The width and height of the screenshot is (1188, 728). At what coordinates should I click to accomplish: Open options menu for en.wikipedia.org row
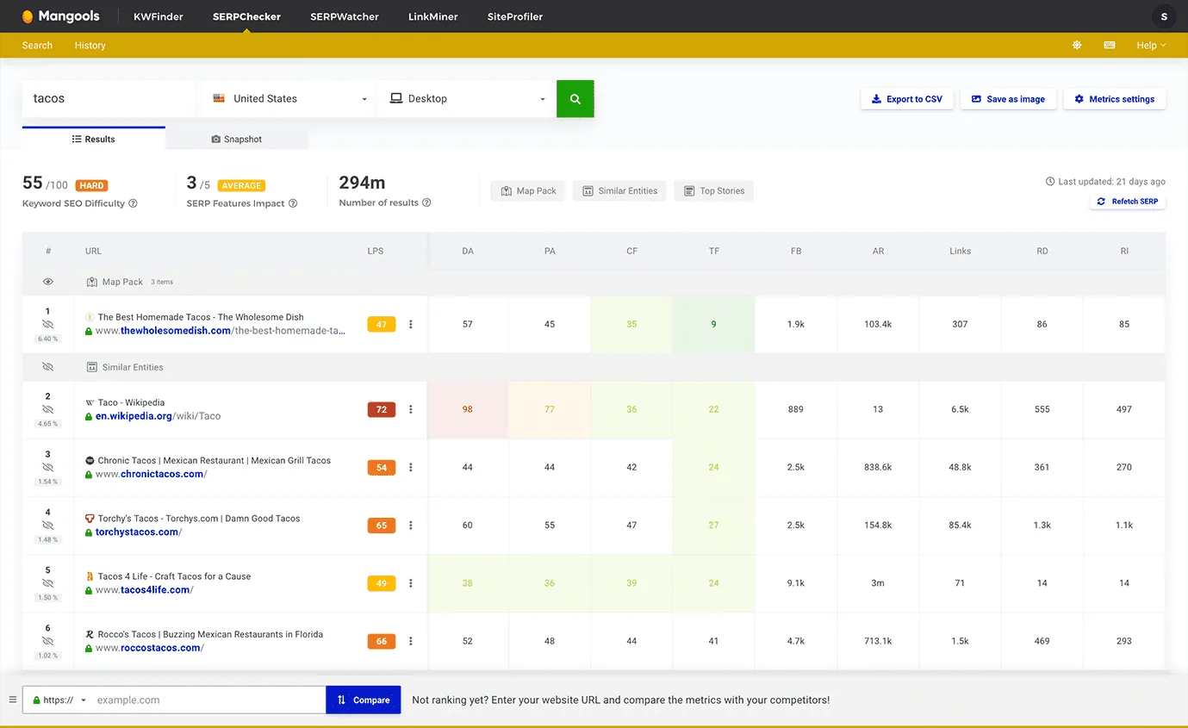pos(411,409)
